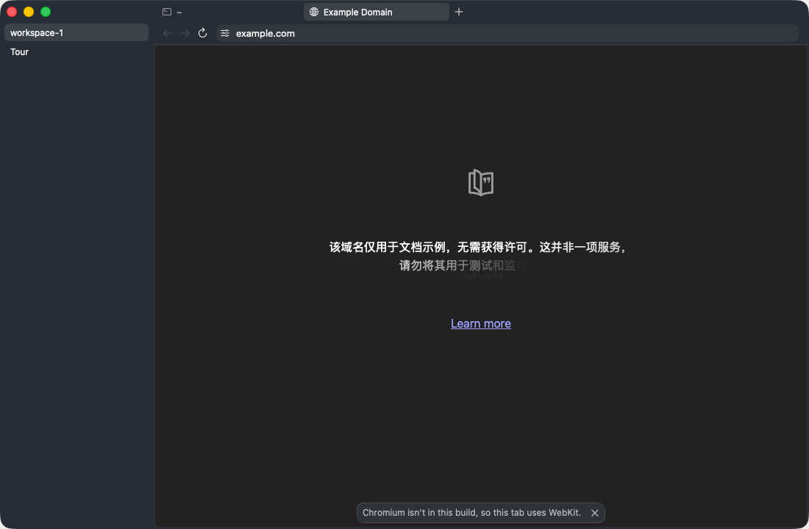Reload the example.com page
809x529 pixels.
coord(203,33)
